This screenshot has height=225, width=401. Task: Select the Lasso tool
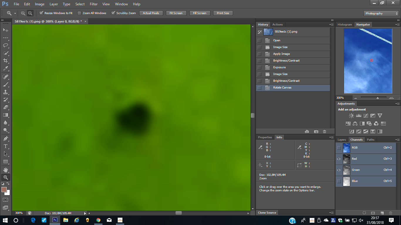point(6,45)
